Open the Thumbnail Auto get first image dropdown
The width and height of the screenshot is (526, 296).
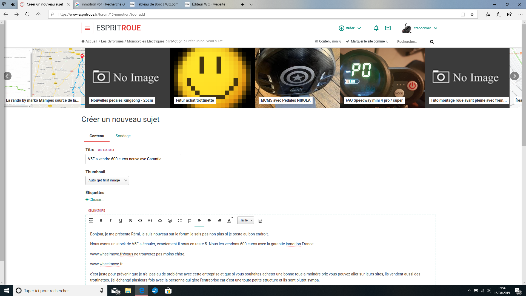click(107, 180)
